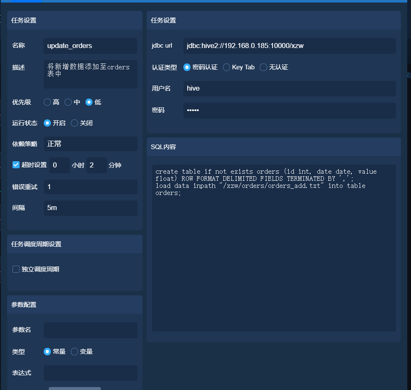The width and height of the screenshot is (411, 390).
Task: Click the jdbc url input field
Action: coord(290,46)
